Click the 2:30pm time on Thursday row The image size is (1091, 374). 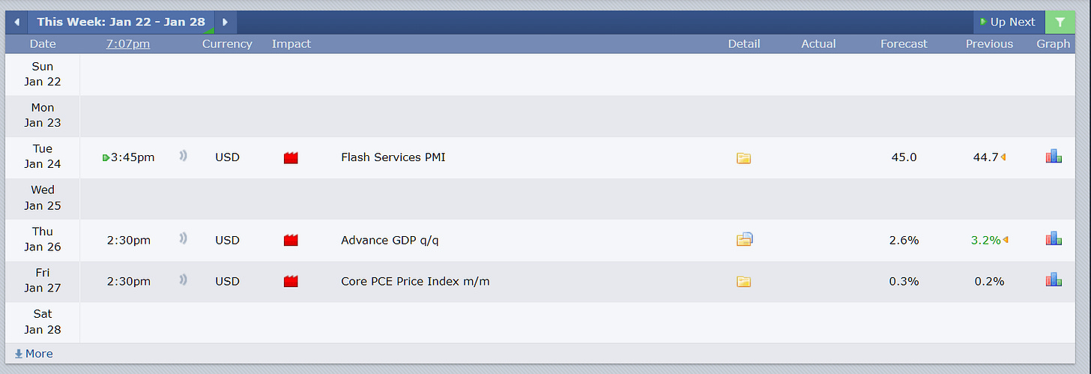tap(128, 240)
